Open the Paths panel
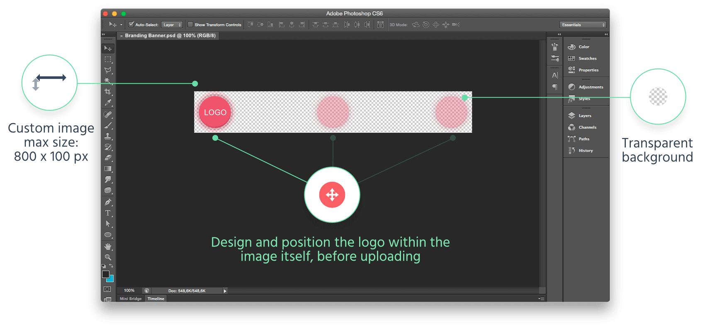This screenshot has height=332, width=705. click(584, 139)
